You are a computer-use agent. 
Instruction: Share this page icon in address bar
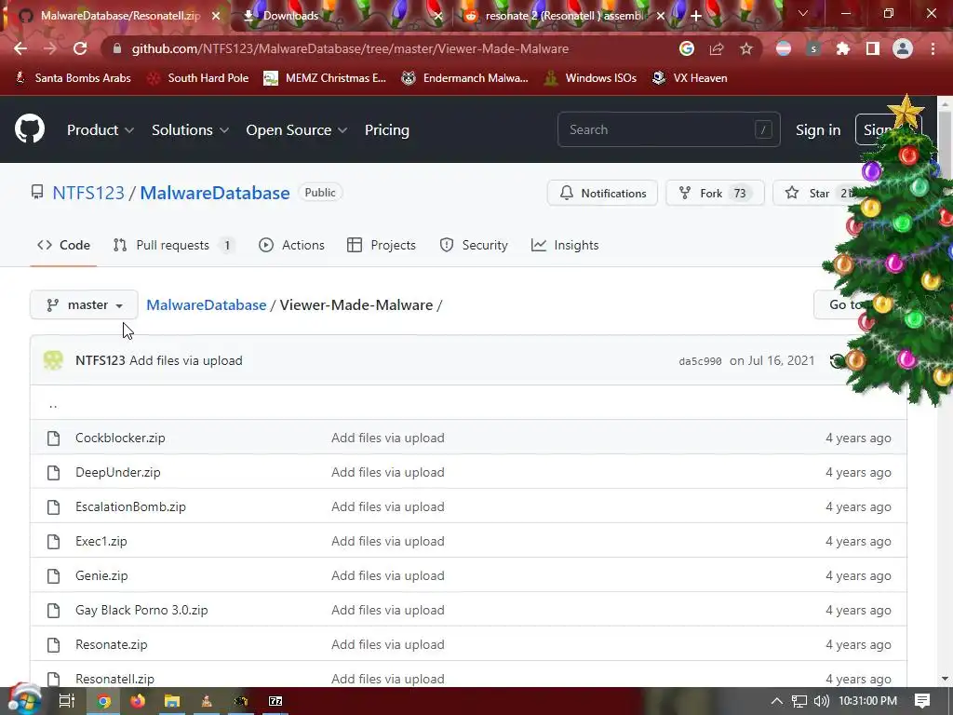pyautogui.click(x=717, y=48)
